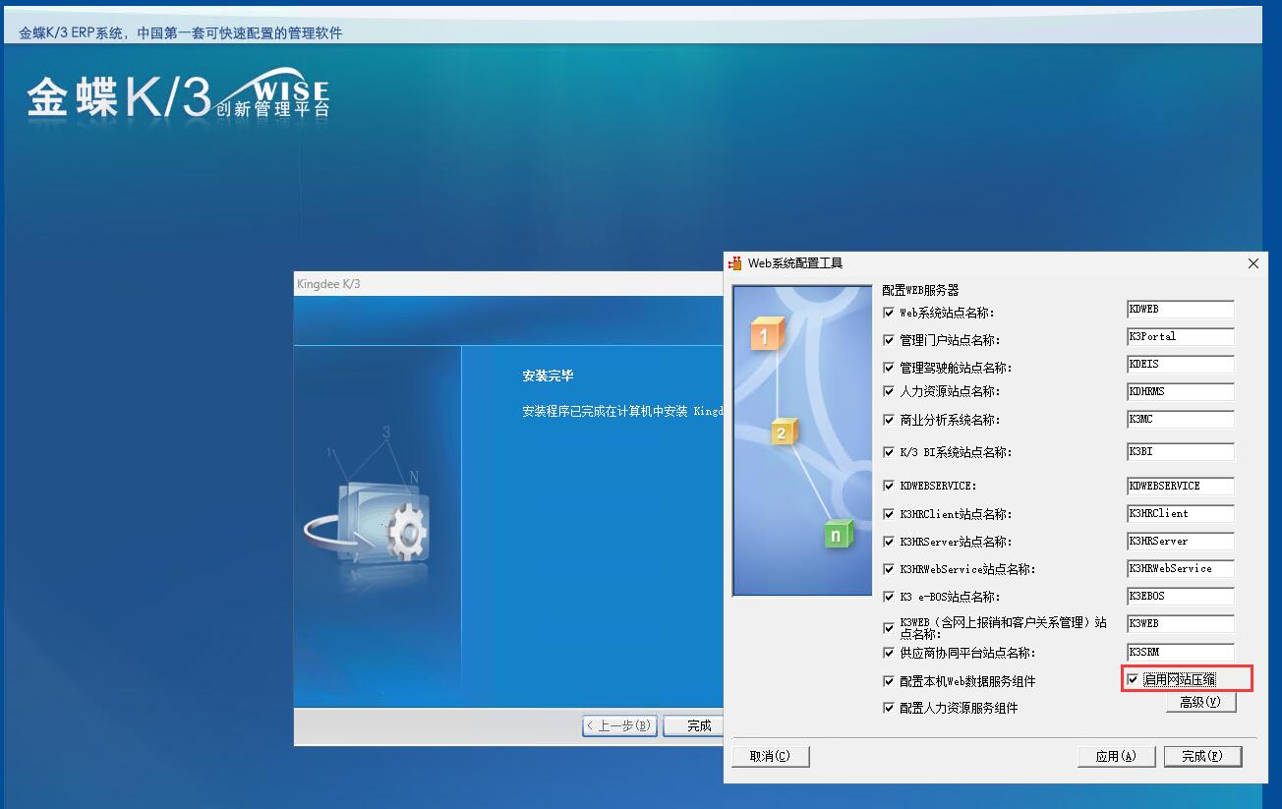Click the K3Portal site name field
Image resolution: width=1282 pixels, height=809 pixels.
coord(1180,337)
